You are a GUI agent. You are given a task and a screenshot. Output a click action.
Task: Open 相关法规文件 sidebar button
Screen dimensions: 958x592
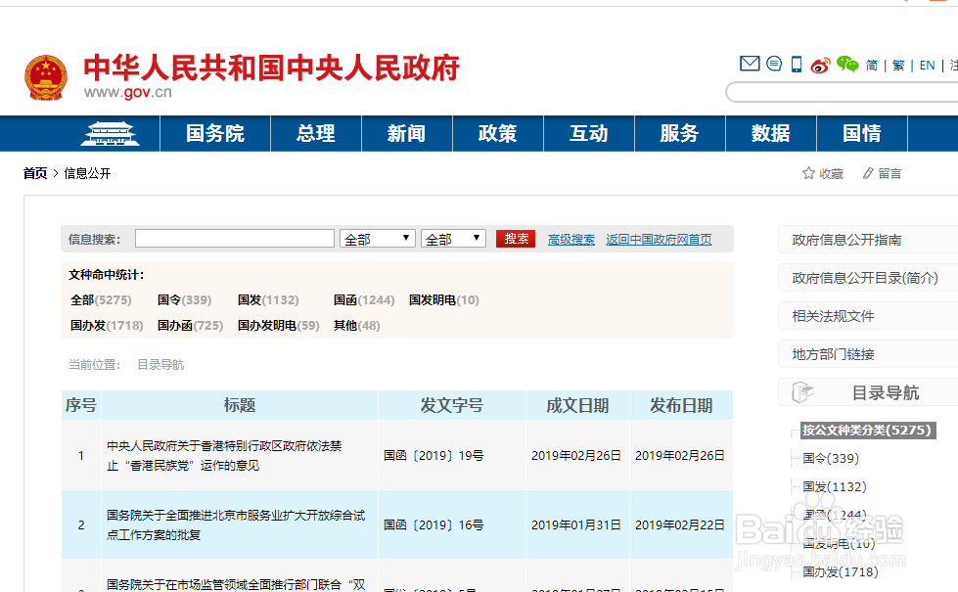coord(868,316)
